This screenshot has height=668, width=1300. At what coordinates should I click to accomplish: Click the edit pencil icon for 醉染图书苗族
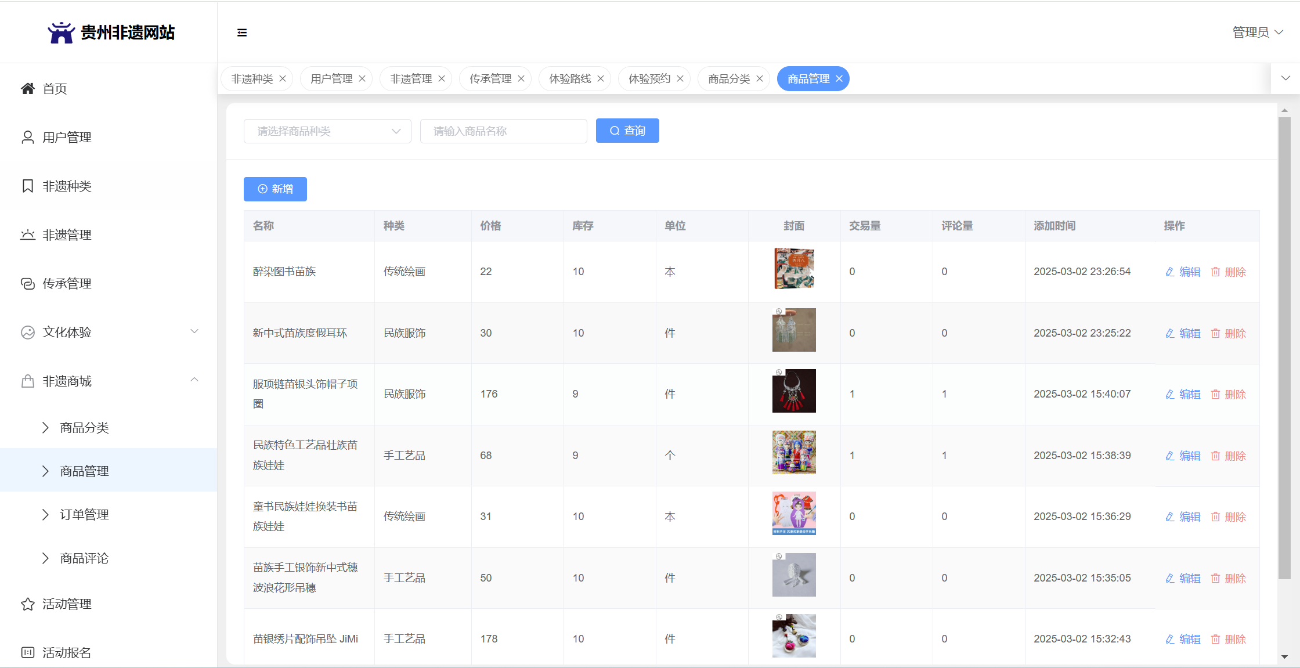(1170, 272)
